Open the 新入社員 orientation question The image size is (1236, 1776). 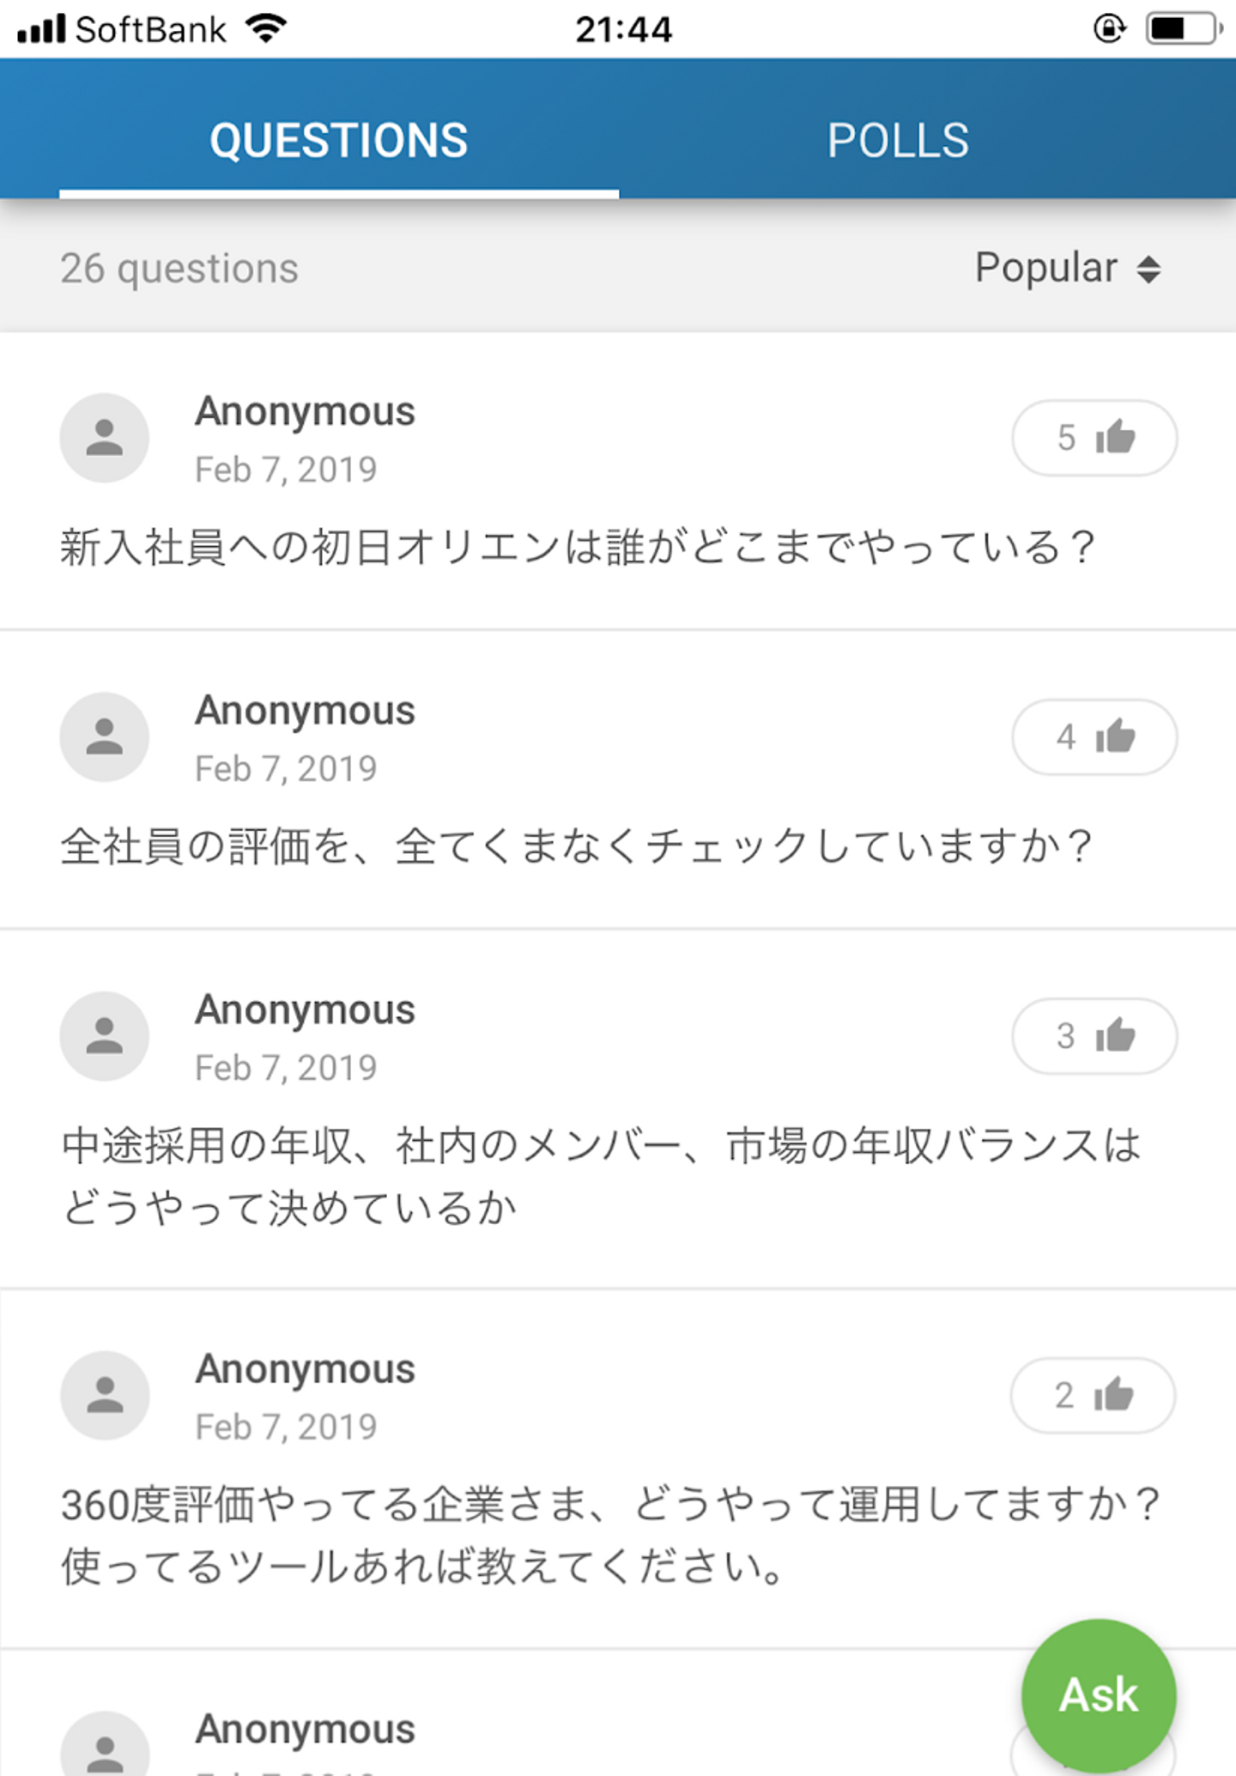click(578, 548)
